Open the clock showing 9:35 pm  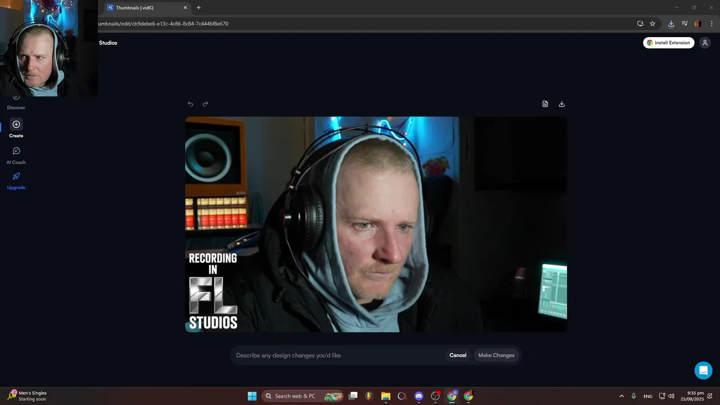692,396
